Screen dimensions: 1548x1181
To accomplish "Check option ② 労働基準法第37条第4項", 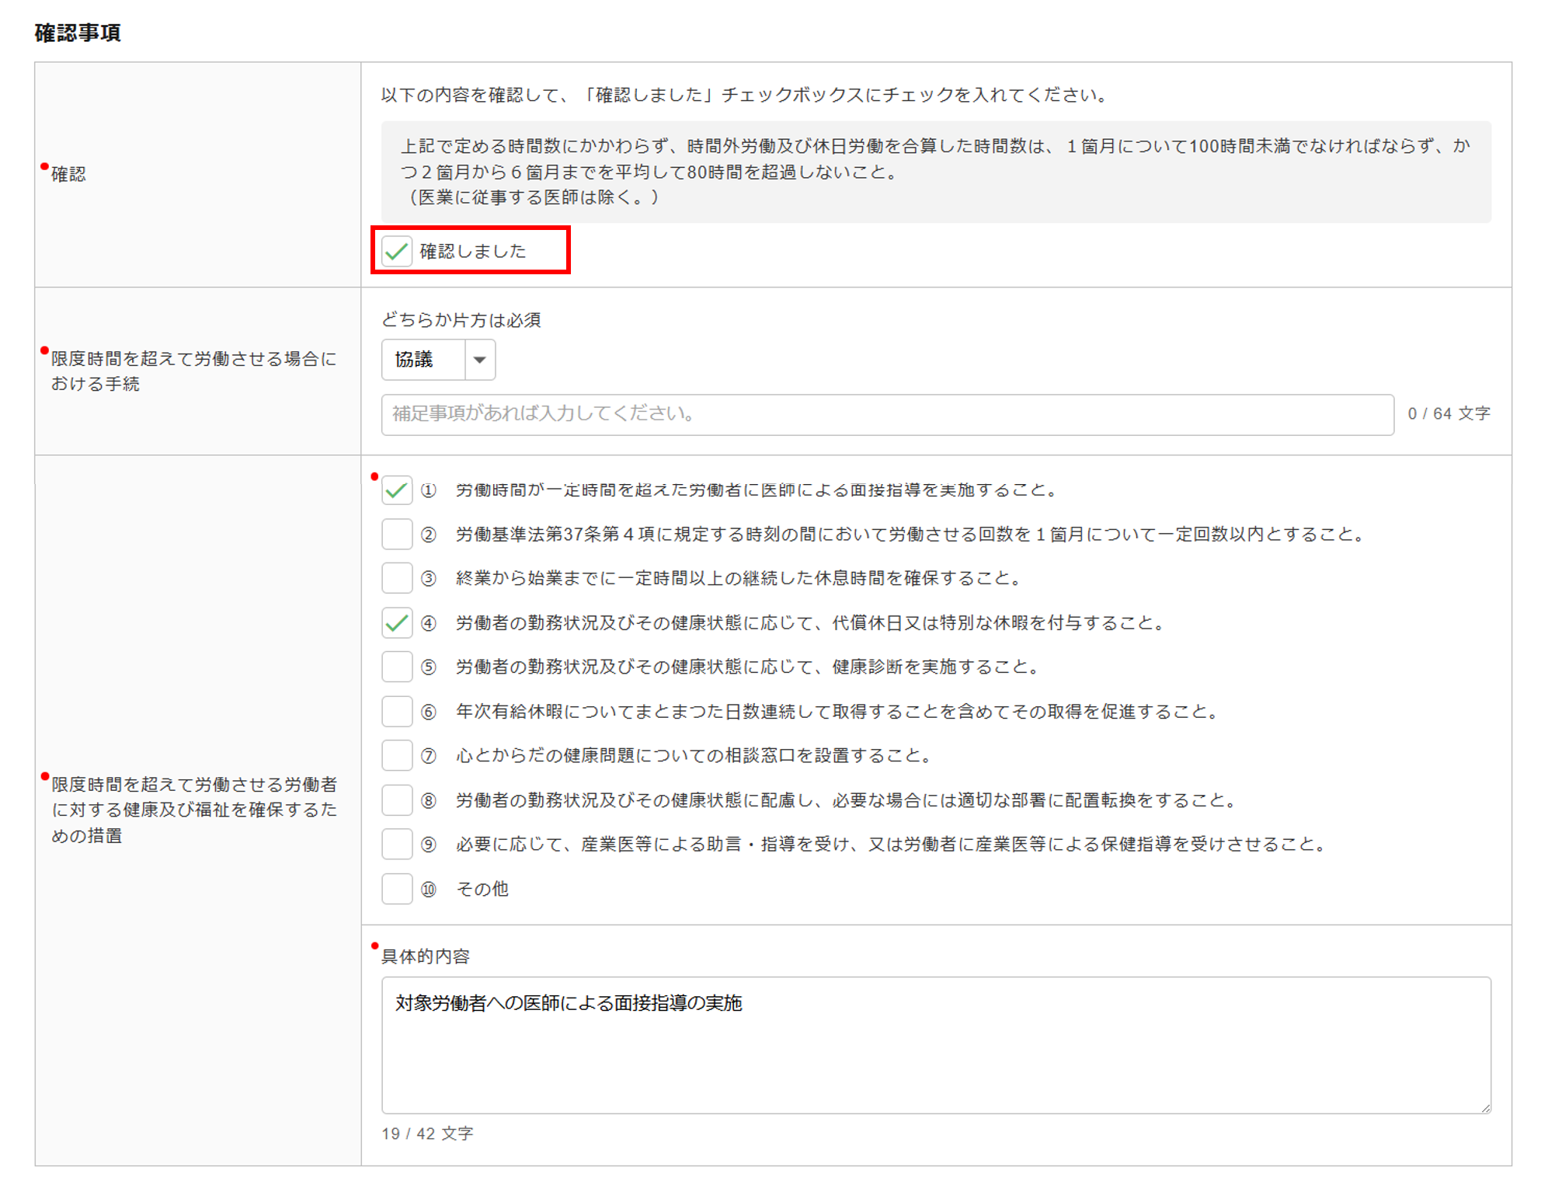I will coord(396,535).
